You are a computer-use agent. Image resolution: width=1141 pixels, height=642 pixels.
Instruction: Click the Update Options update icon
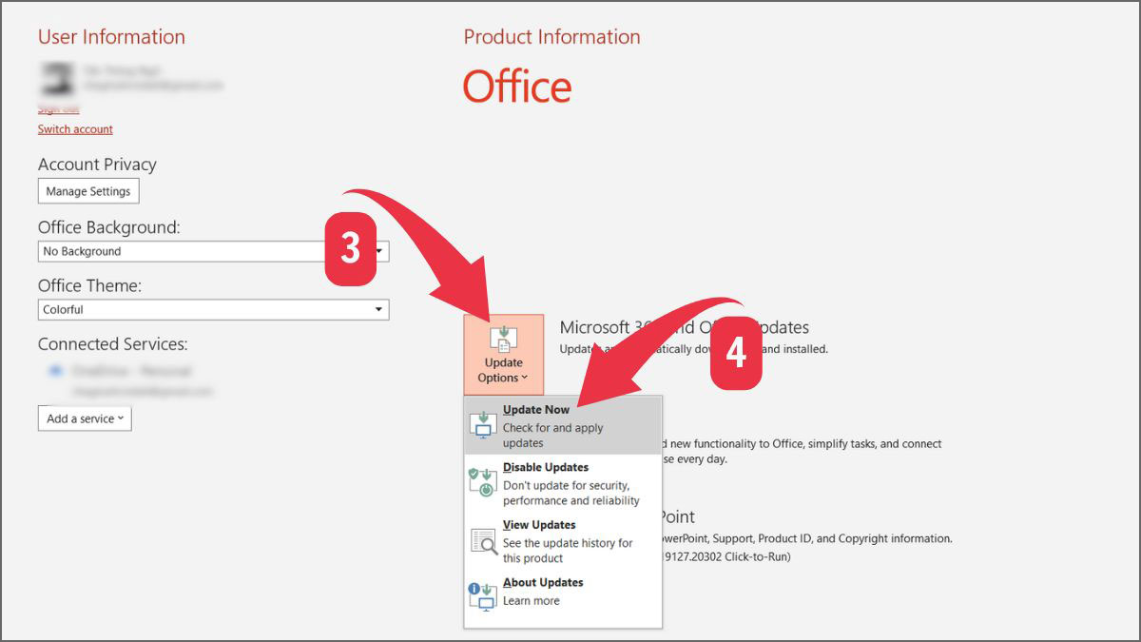[503, 340]
